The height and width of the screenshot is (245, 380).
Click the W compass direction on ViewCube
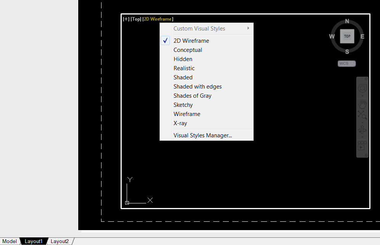(x=332, y=37)
